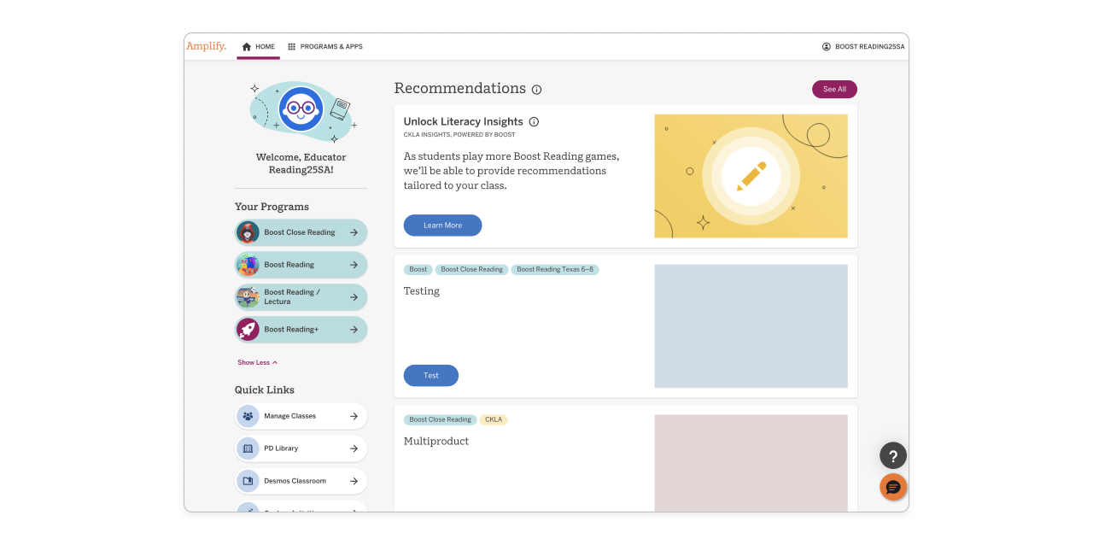Open the help question mark button
The image size is (1093, 545).
pyautogui.click(x=893, y=455)
